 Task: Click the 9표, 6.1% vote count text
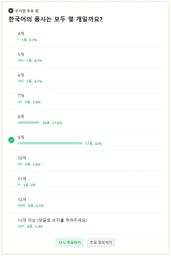pos(36,206)
